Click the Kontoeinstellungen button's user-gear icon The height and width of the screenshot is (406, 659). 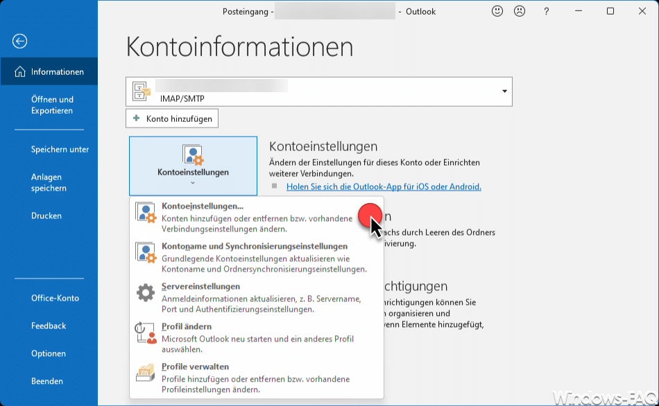coord(193,155)
